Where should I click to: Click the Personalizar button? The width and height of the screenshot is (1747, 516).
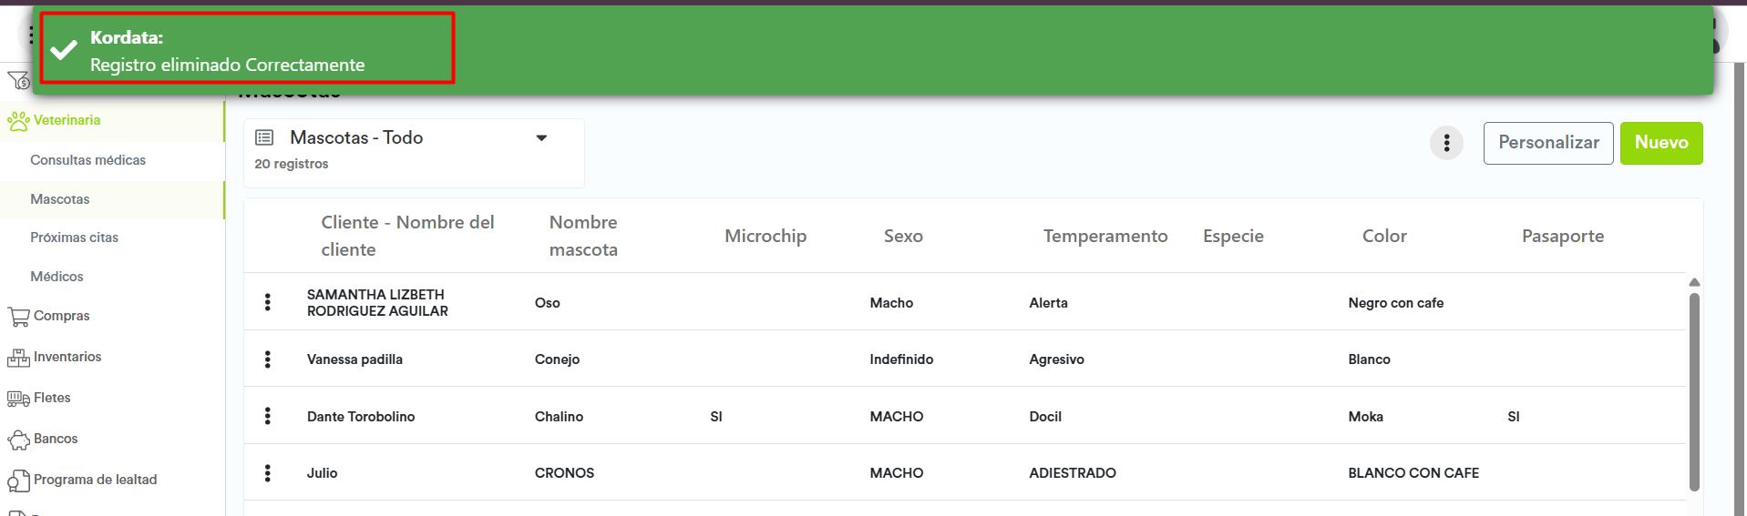coord(1547,143)
